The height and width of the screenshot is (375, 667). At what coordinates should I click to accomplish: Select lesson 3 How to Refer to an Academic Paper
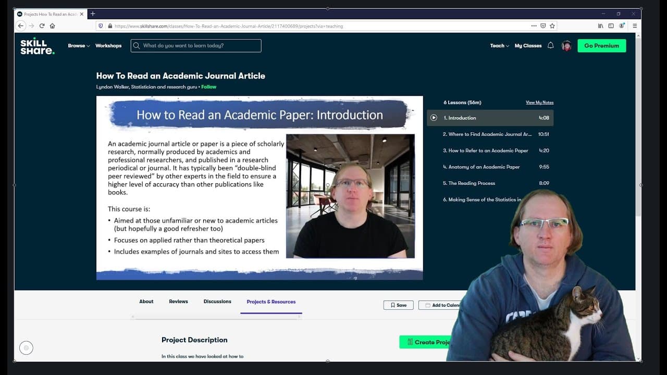[x=490, y=151]
